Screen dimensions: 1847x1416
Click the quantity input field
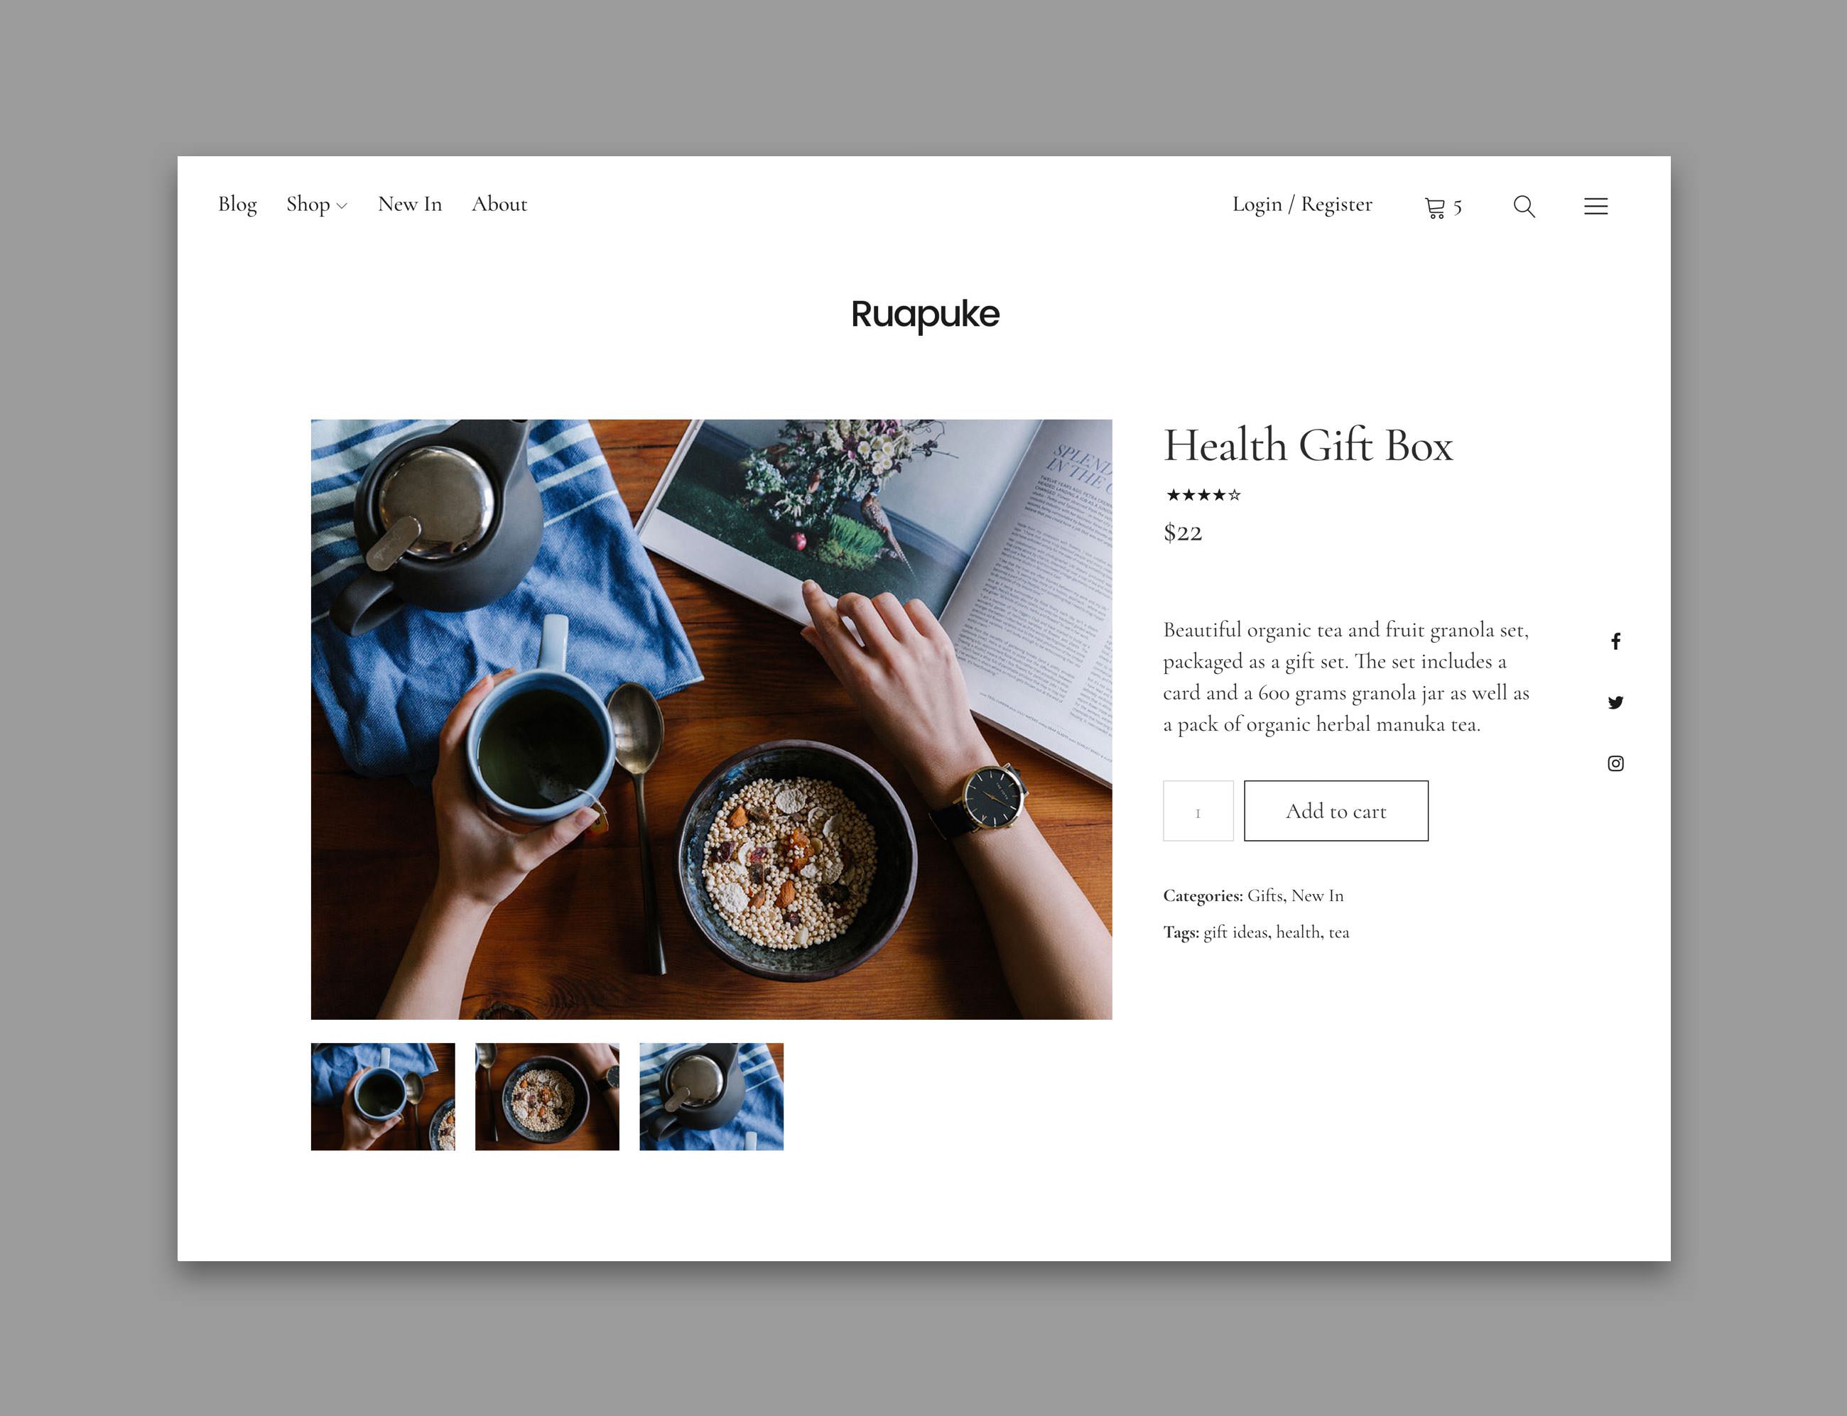pos(1196,811)
